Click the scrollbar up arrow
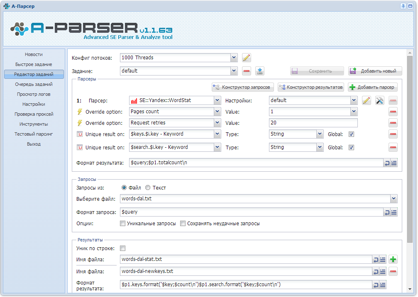The image size is (418, 297). [x=410, y=53]
